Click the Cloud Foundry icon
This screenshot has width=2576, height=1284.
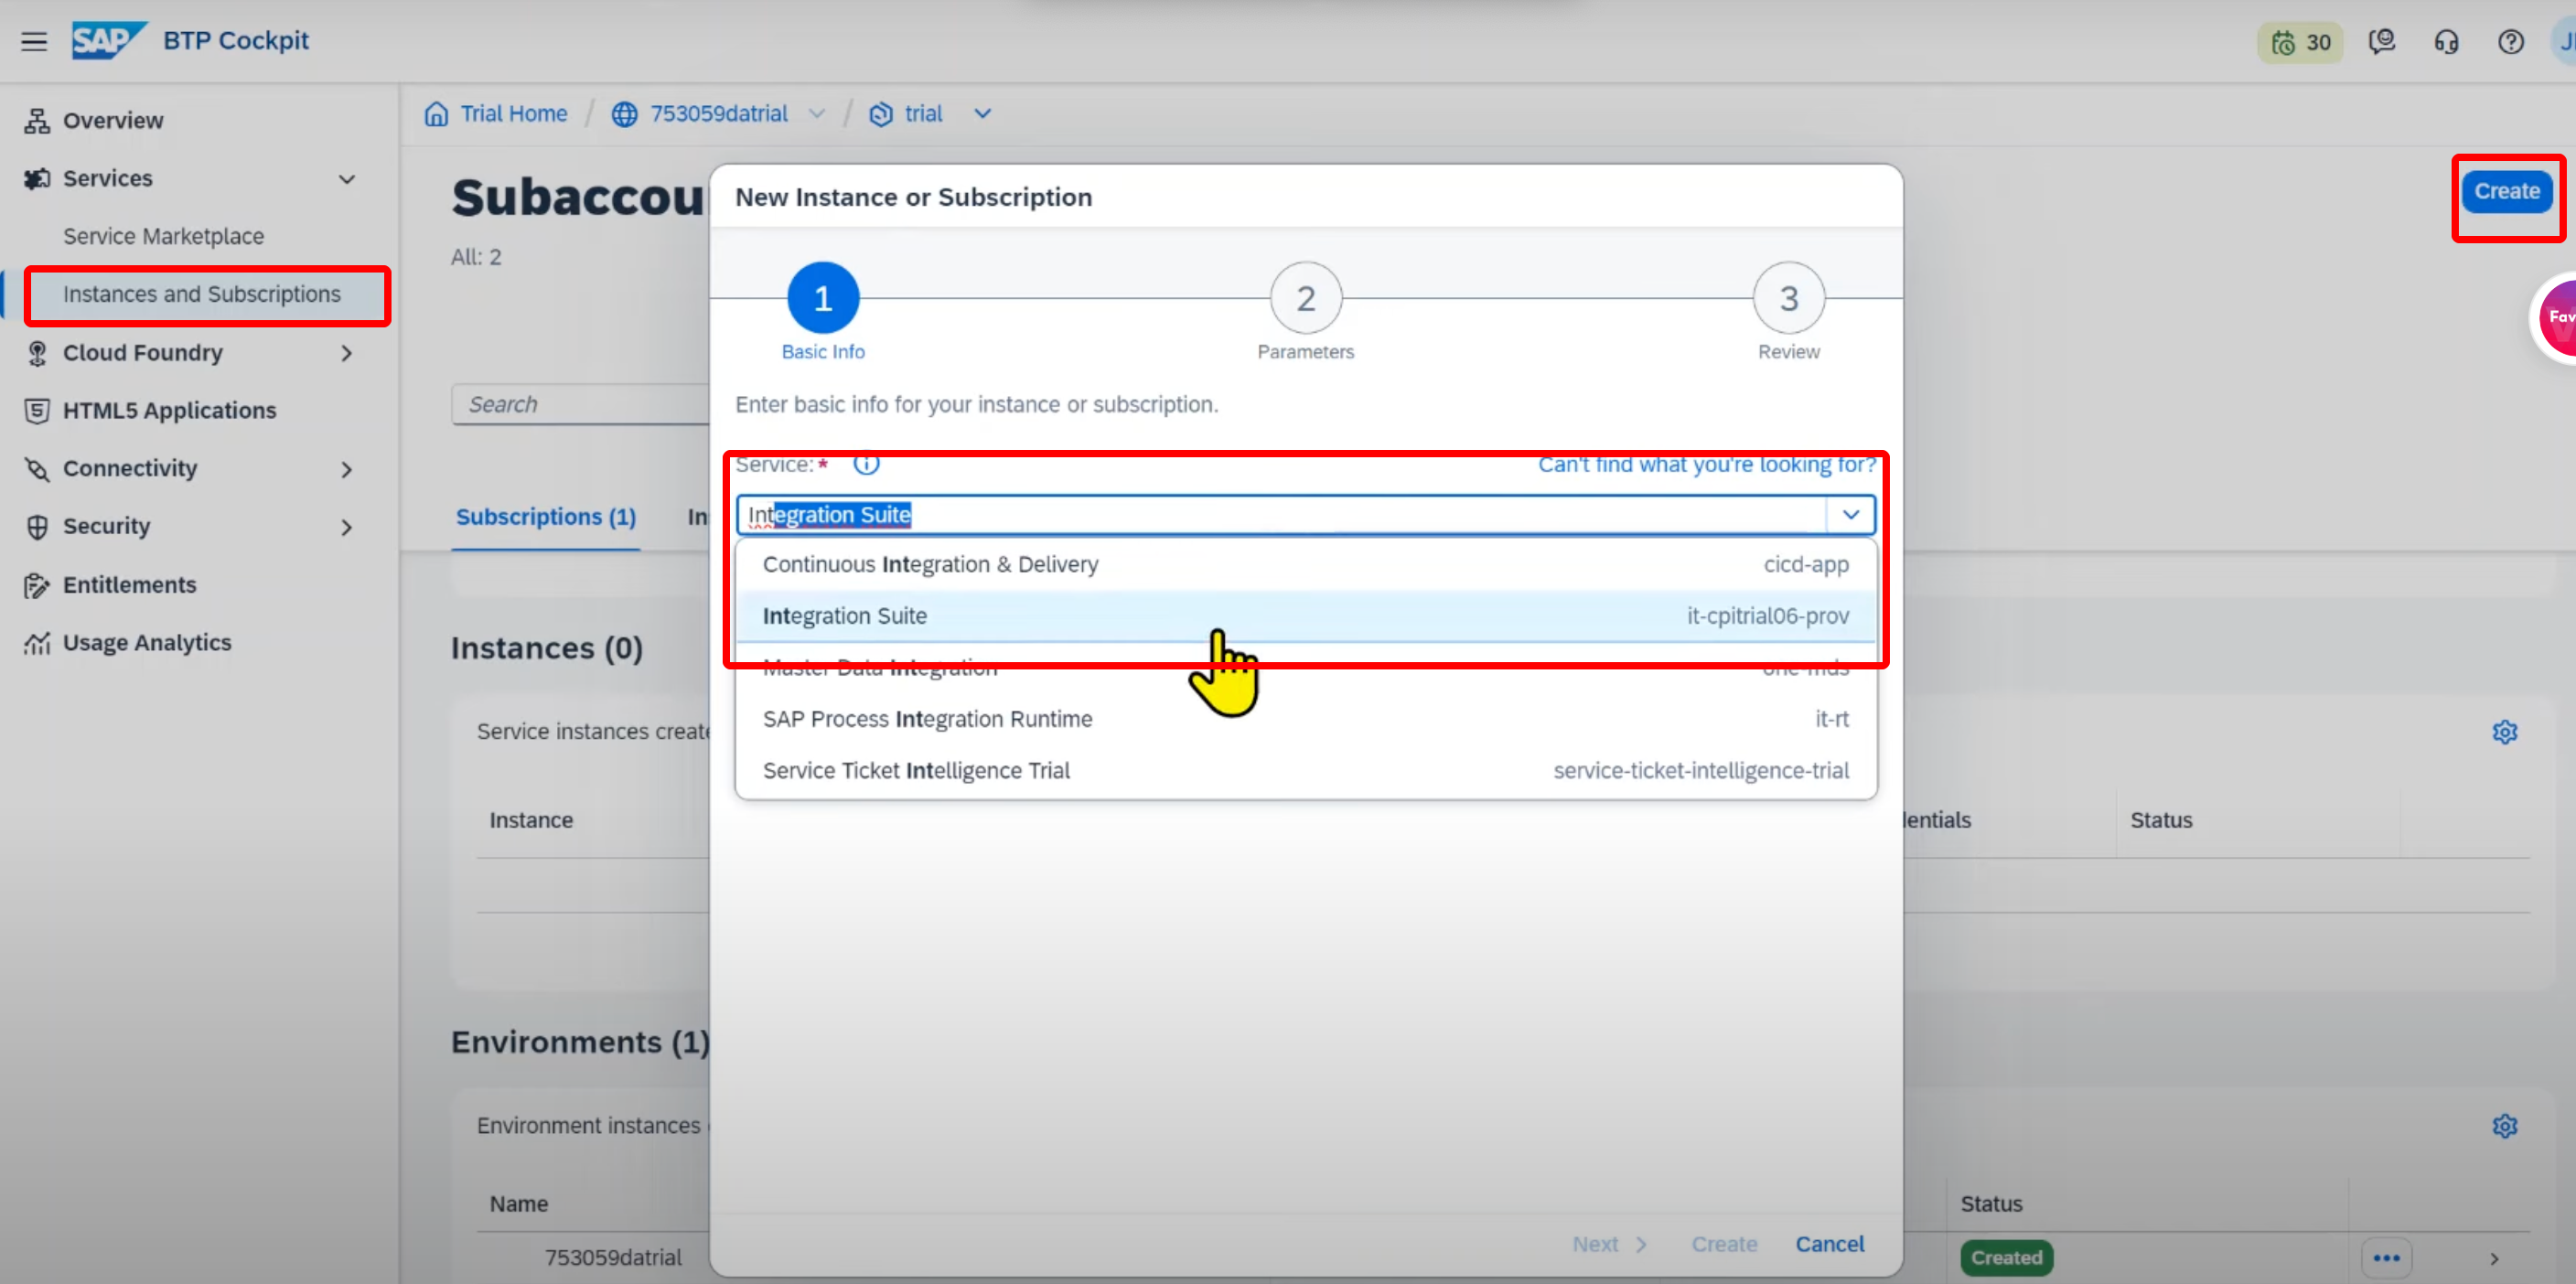37,353
